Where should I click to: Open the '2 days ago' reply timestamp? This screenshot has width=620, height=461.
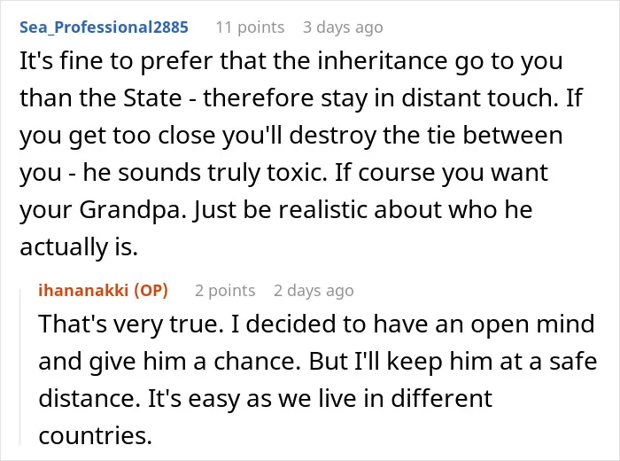click(x=314, y=291)
